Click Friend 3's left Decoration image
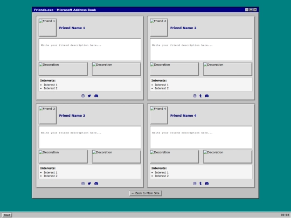 [63, 157]
